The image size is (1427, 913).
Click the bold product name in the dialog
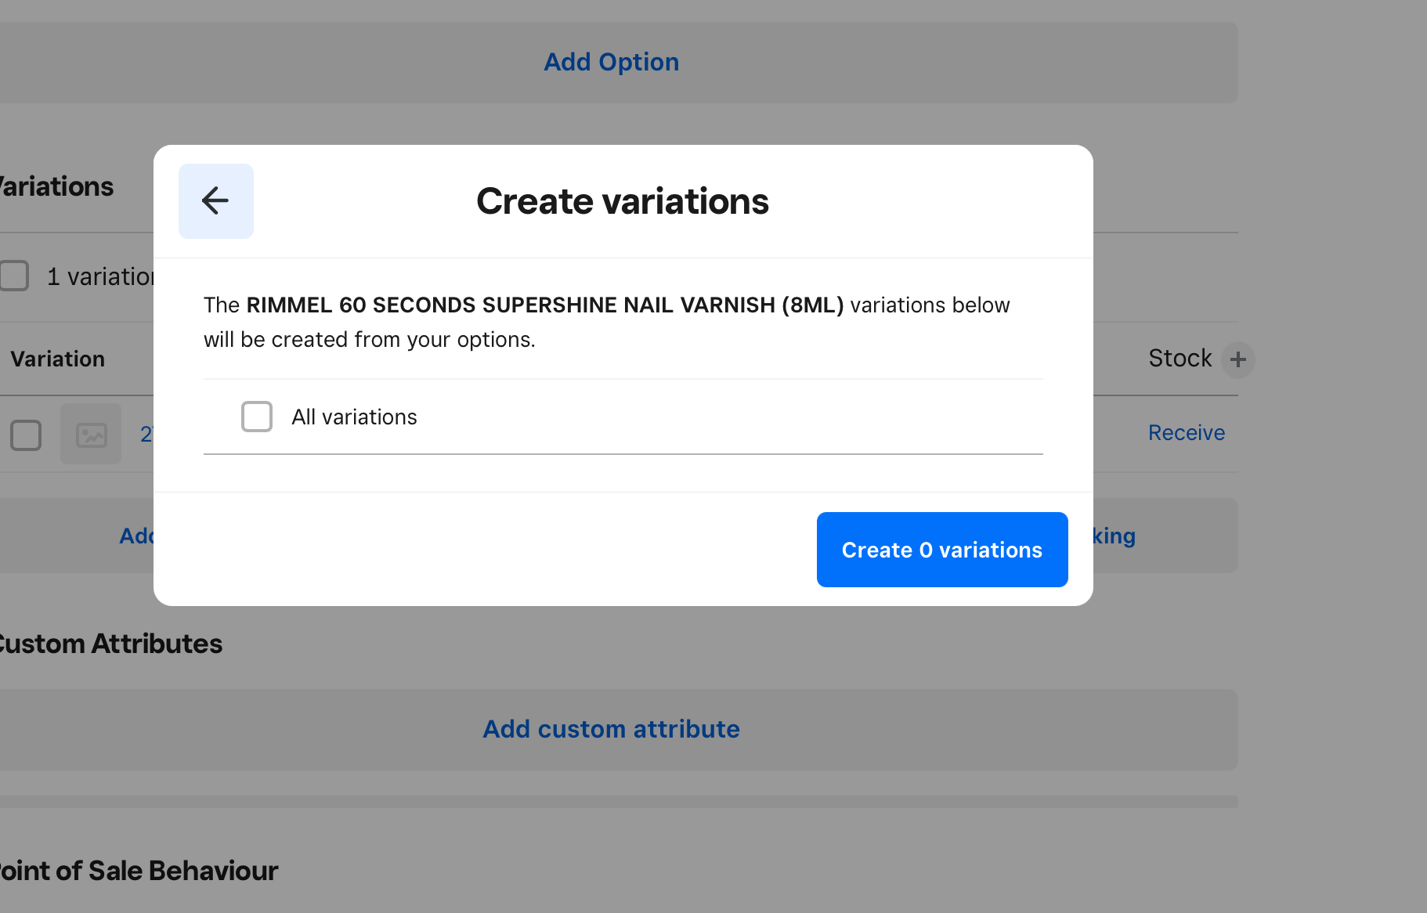546,305
